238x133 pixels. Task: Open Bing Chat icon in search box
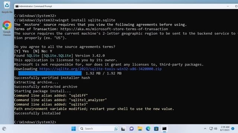116,129
